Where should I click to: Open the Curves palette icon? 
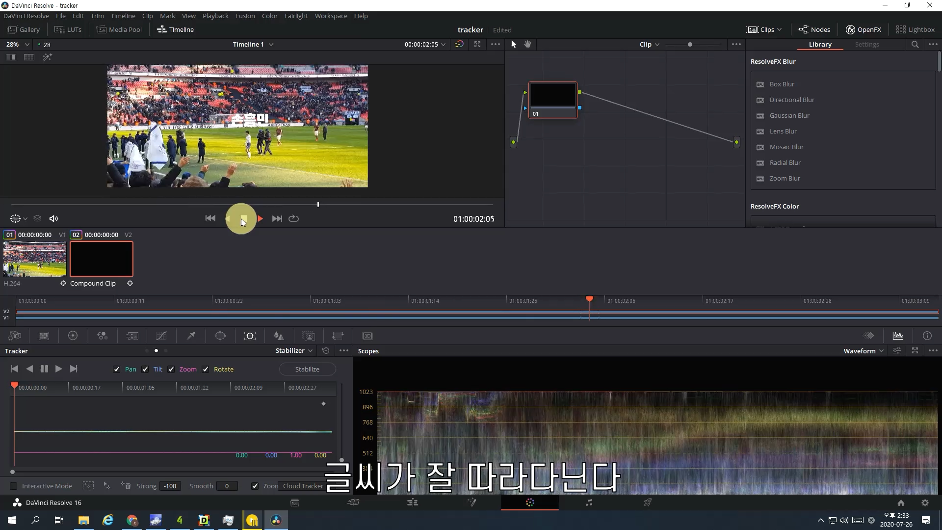click(x=161, y=336)
